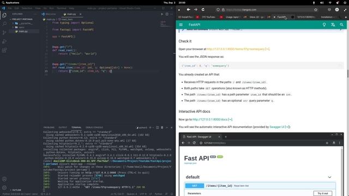Open the Applications menu in the top panel

coord(10,3)
